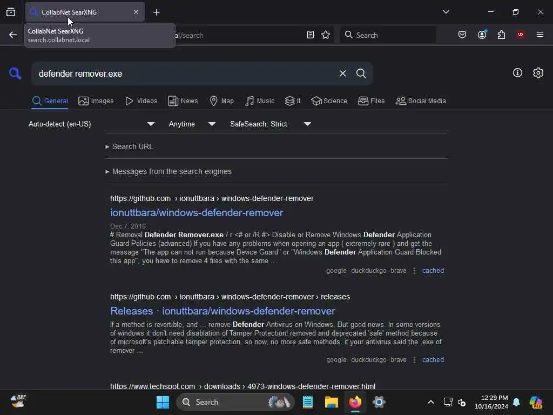Switch to the It category
This screenshot has height=415, width=553.
click(293, 101)
